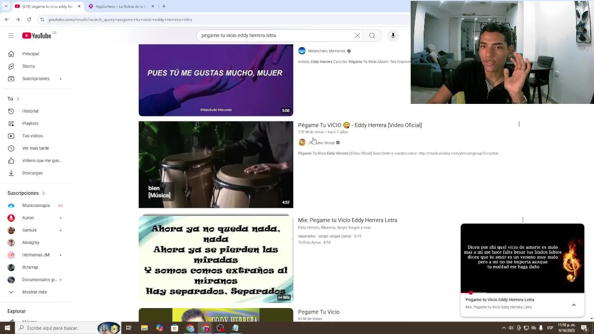Screen dimensions: 594x334
Task: Select the Tu Eres Ajena track
Action: coord(314,243)
